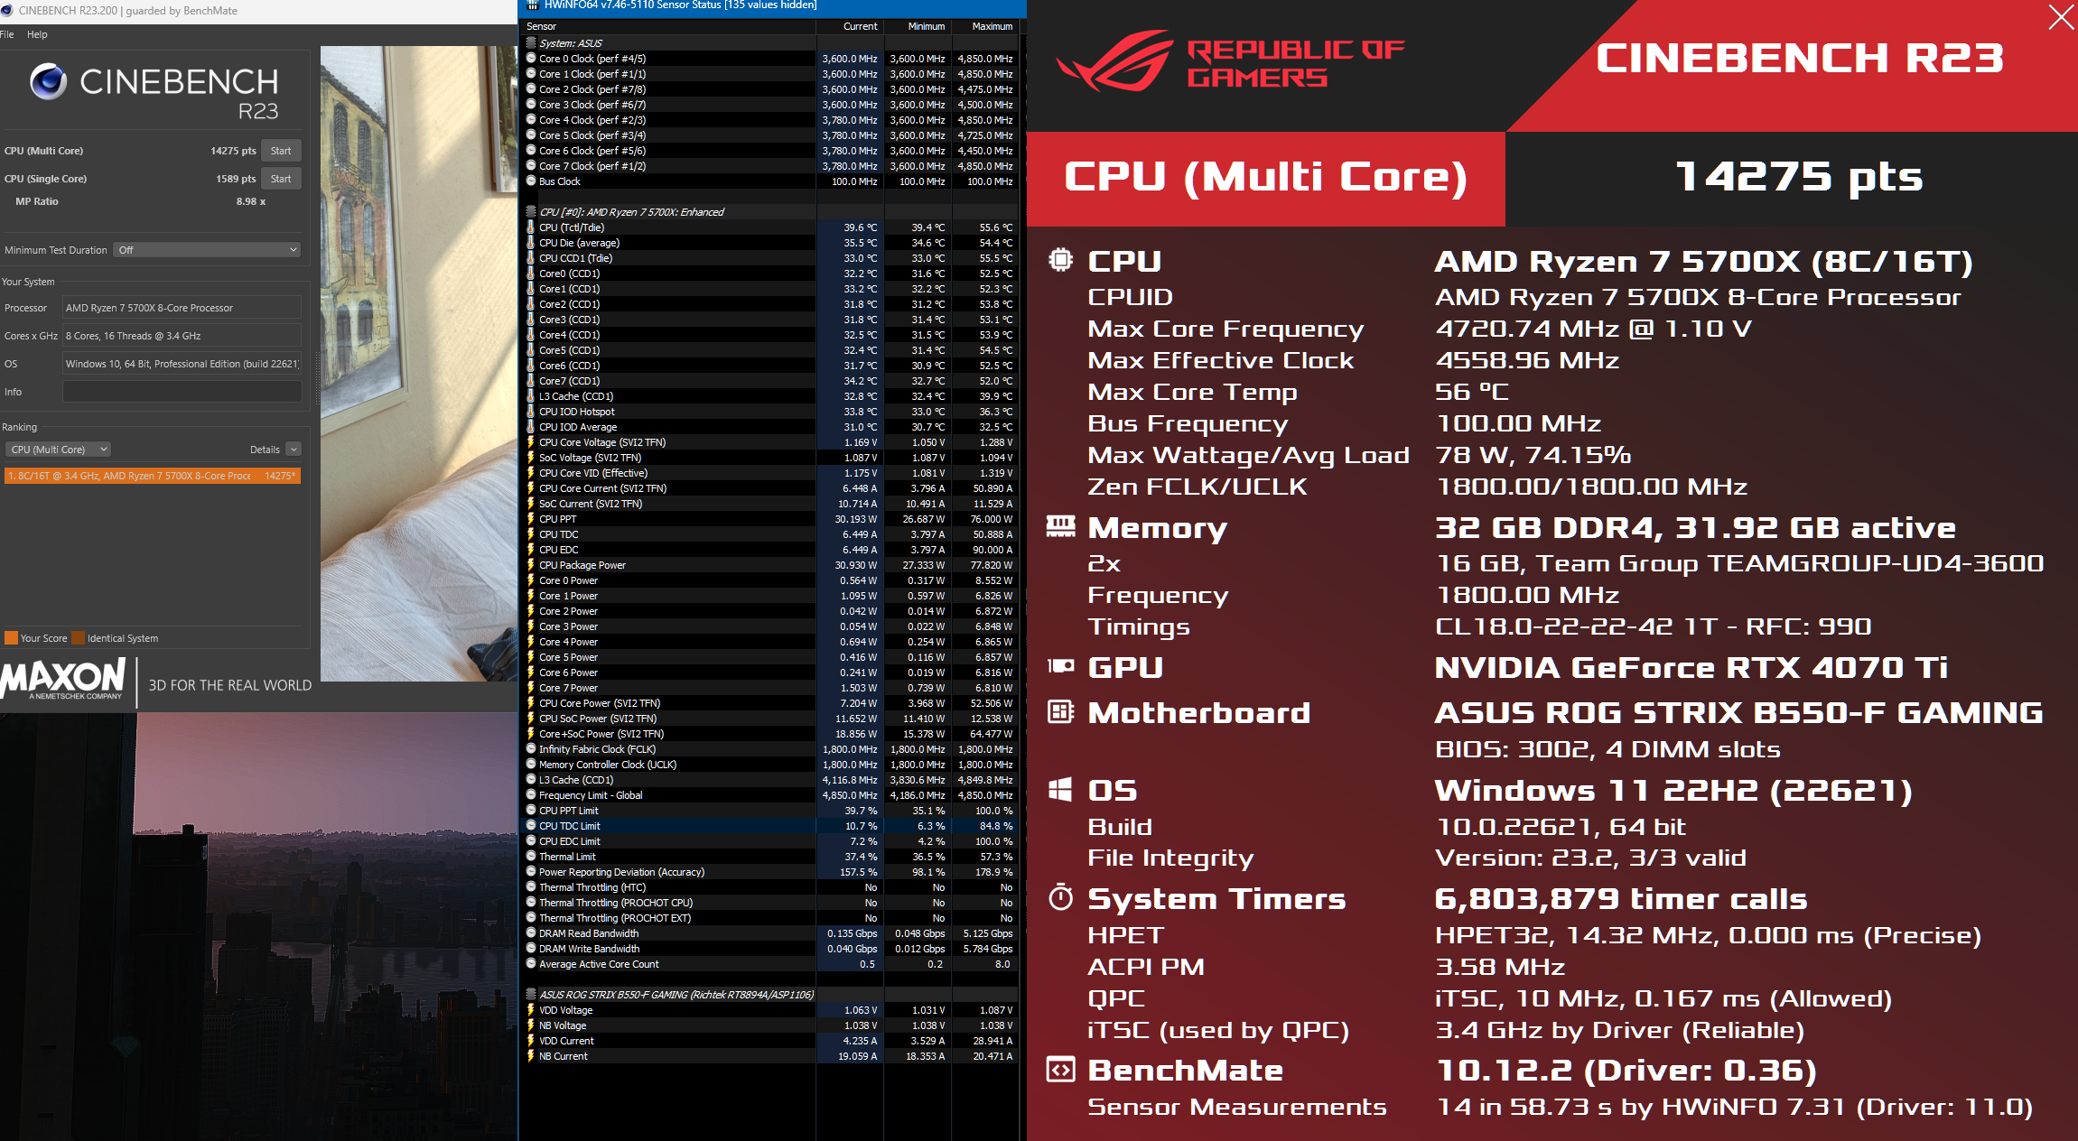Start the CPU (Multi Core) test
Screen dimensions: 2078x1141
tap(281, 151)
